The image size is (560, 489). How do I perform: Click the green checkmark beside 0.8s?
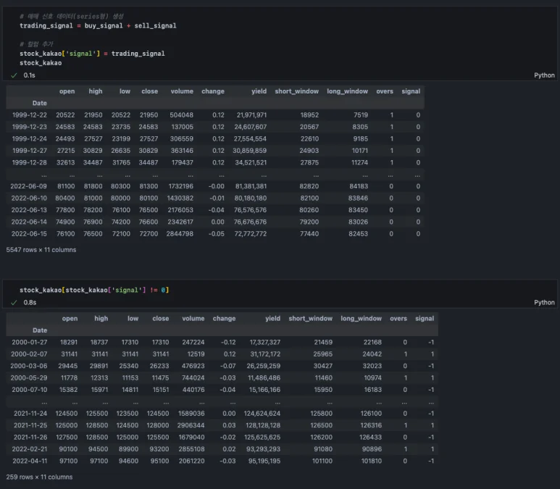(14, 303)
